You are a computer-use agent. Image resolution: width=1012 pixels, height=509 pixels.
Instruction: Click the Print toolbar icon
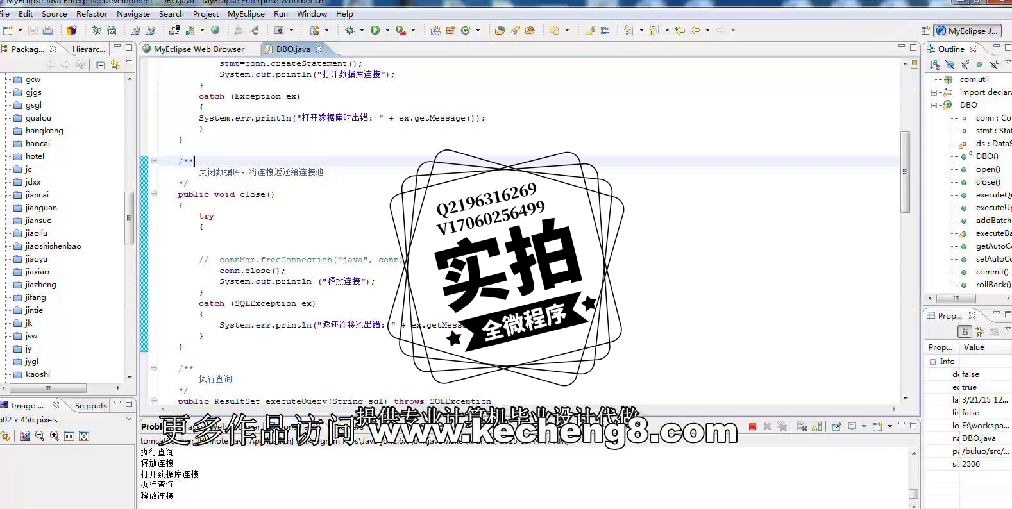pyautogui.click(x=47, y=30)
